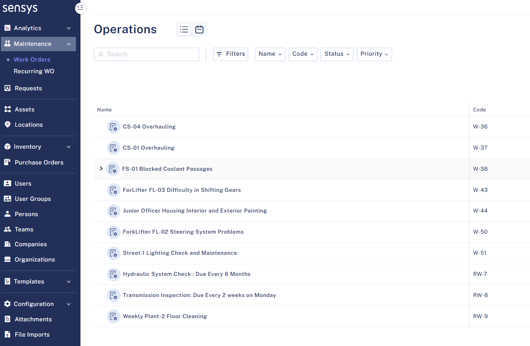The height and width of the screenshot is (346, 530).
Task: Open the Status filter dropdown
Action: [337, 54]
